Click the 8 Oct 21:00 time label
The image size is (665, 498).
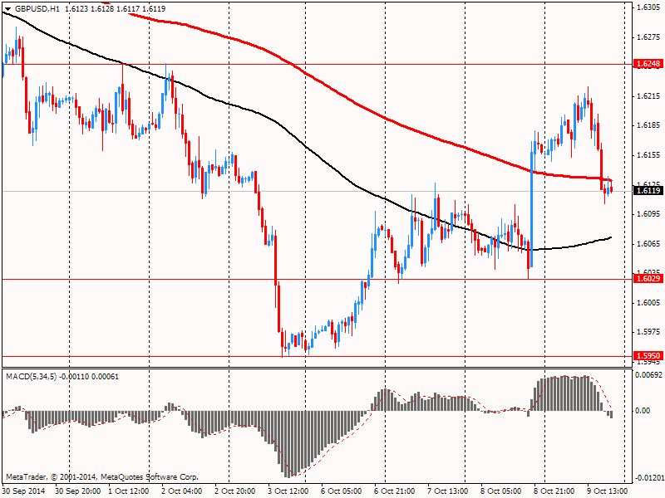click(x=554, y=491)
